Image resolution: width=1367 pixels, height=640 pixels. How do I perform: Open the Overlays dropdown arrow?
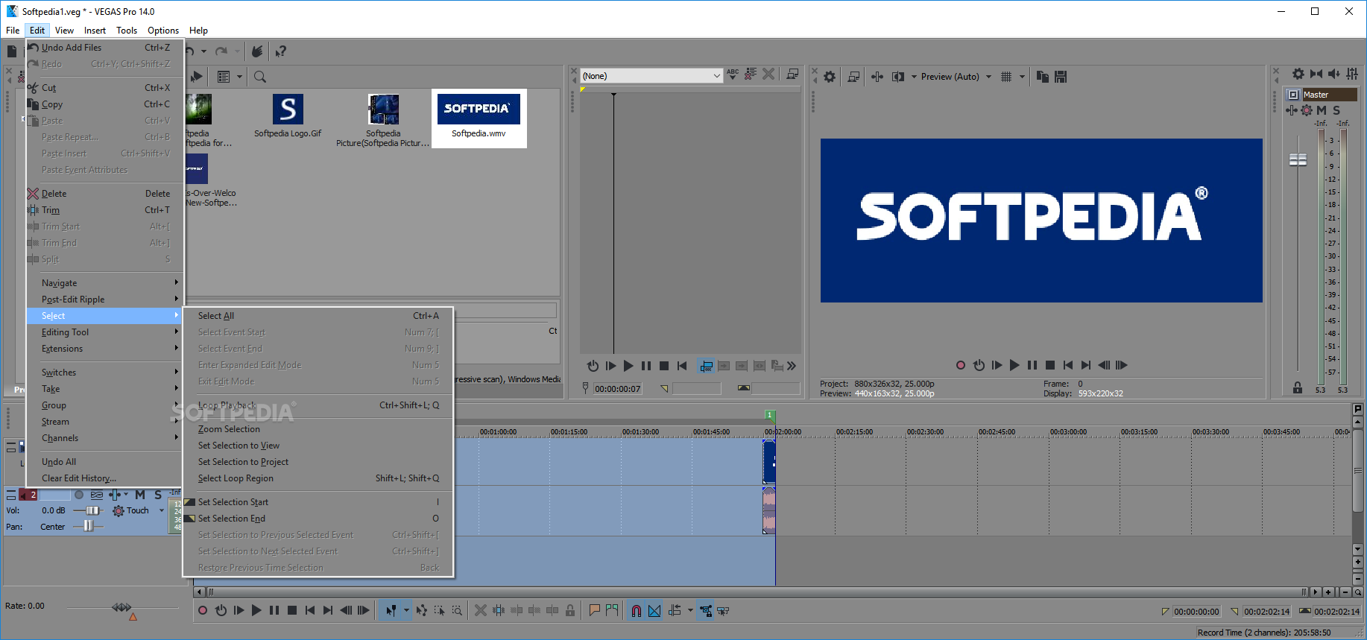(1022, 76)
